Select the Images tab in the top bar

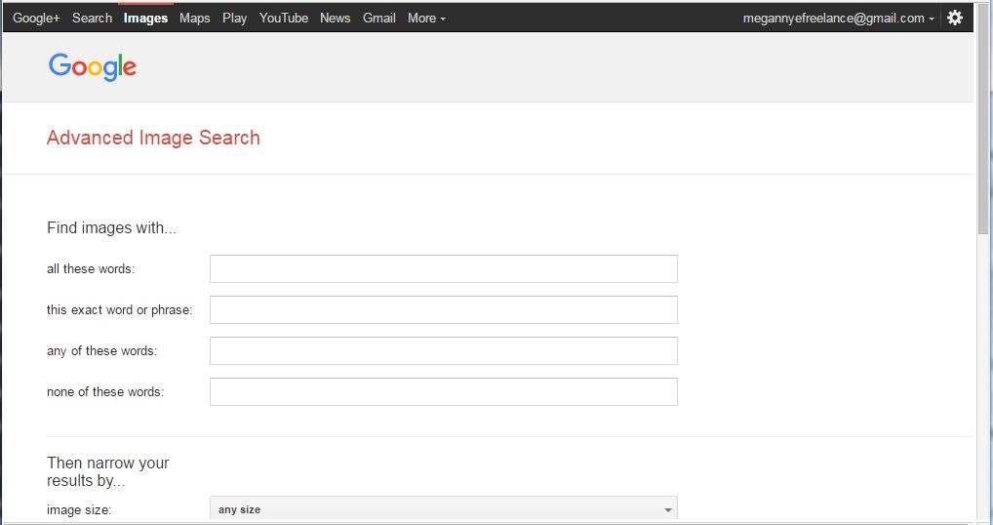(x=145, y=19)
